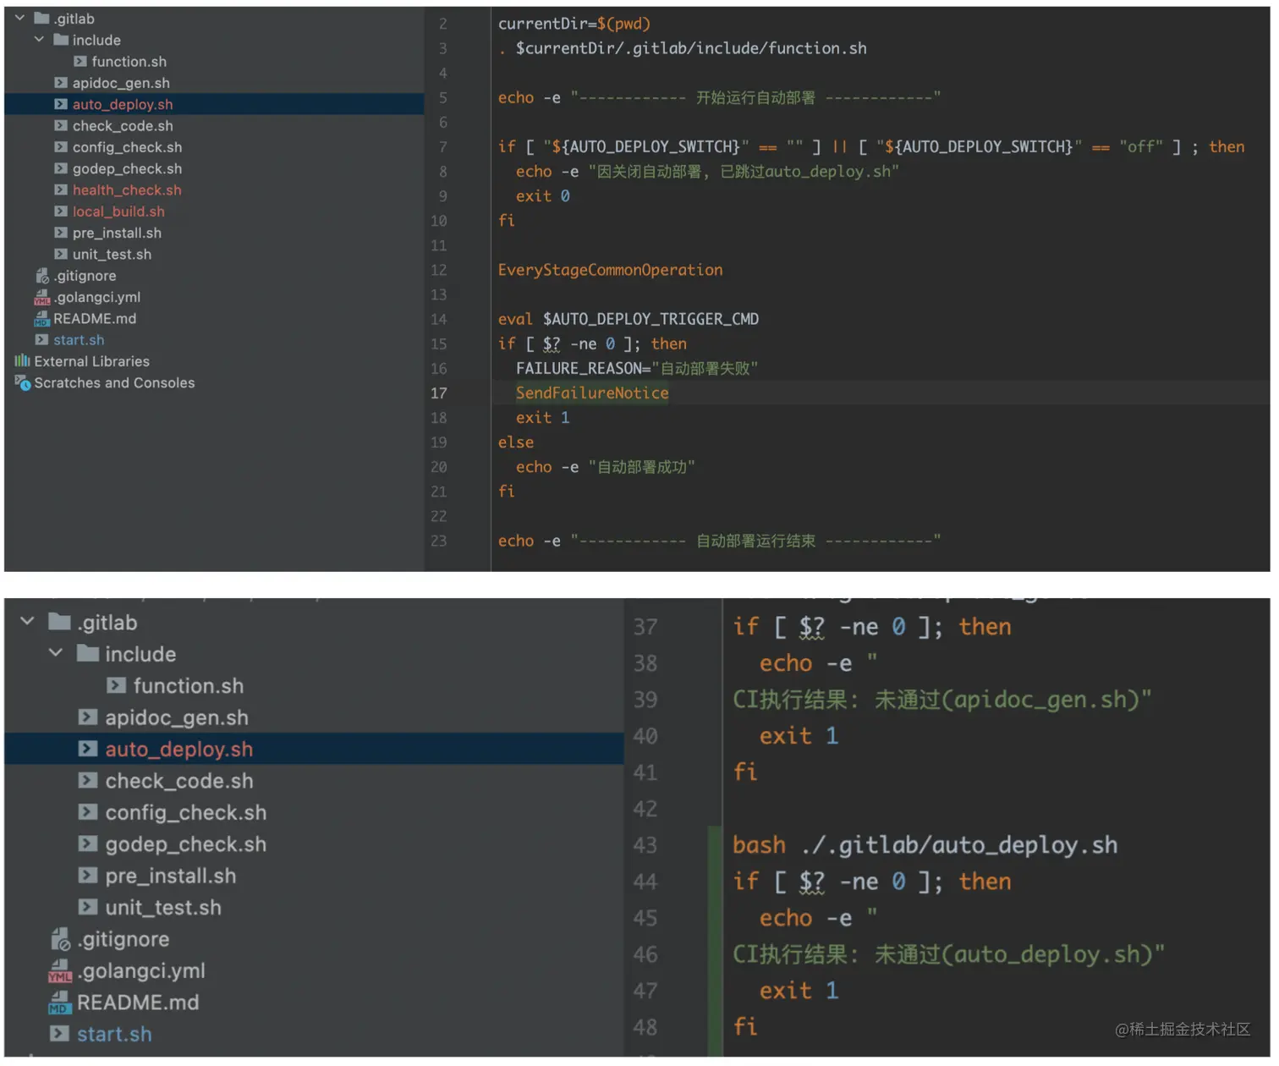Viewport: 1279px width, 1066px height.
Task: Open godep_check.sh in the lower project tree
Action: (186, 844)
